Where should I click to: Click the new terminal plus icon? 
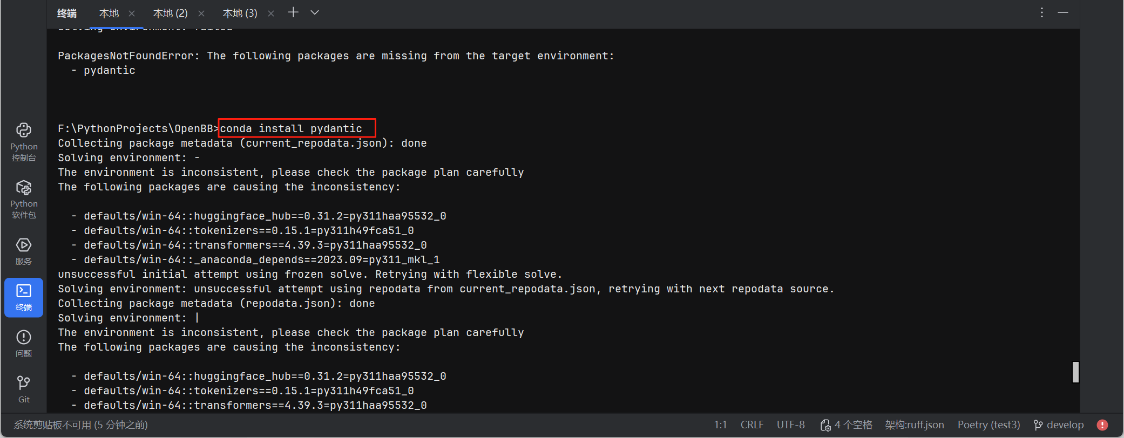[293, 12]
